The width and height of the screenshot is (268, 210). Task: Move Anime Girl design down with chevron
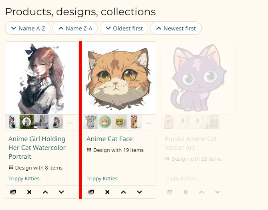[61, 192]
